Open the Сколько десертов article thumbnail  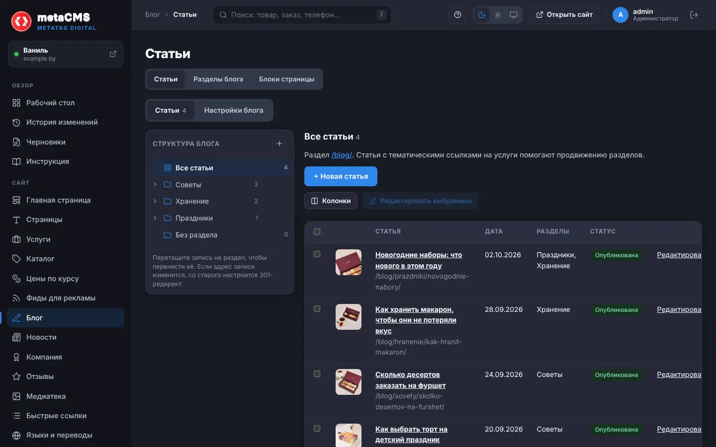349,382
